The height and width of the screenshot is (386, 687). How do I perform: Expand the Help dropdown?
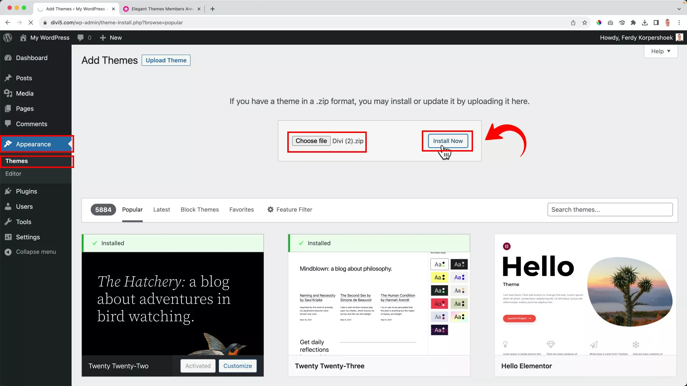[661, 51]
